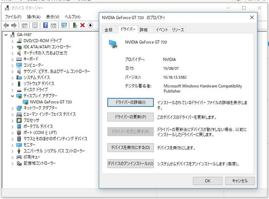Open the 操作(A) menu
The height and width of the screenshot is (199, 269).
[x=34, y=17]
